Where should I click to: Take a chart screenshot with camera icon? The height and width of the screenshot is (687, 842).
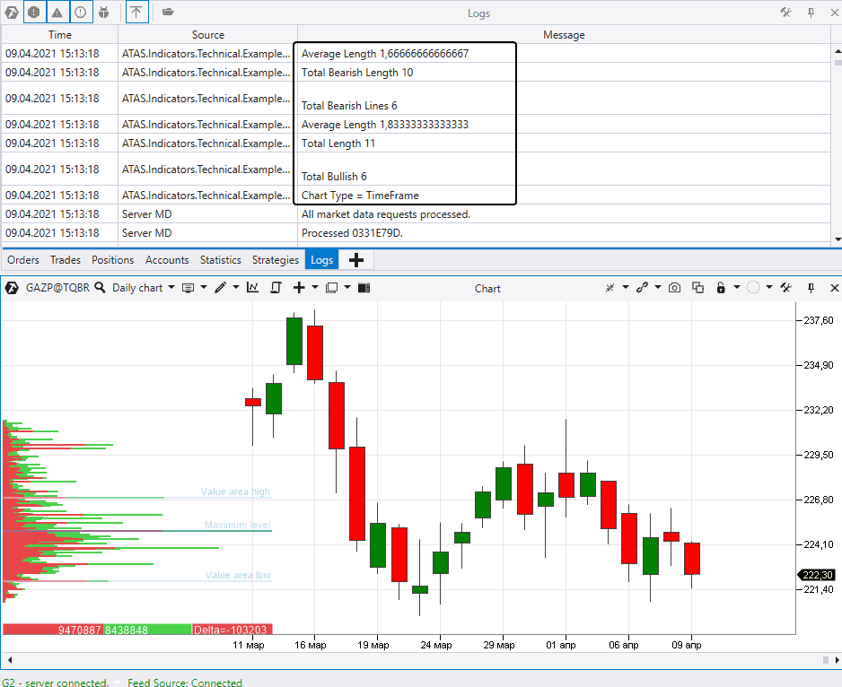click(x=674, y=288)
